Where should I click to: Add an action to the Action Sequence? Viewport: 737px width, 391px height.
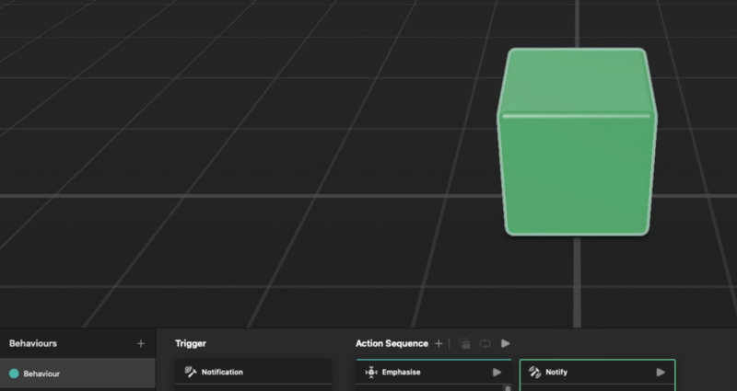coord(439,343)
